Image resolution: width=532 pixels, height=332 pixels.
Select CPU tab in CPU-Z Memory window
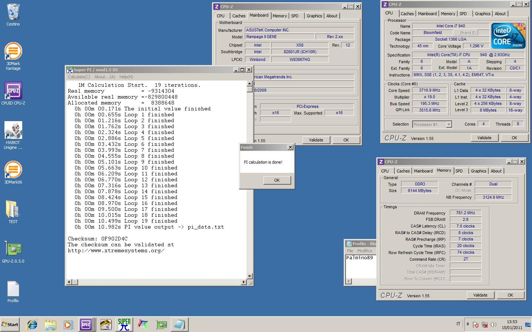[385, 171]
